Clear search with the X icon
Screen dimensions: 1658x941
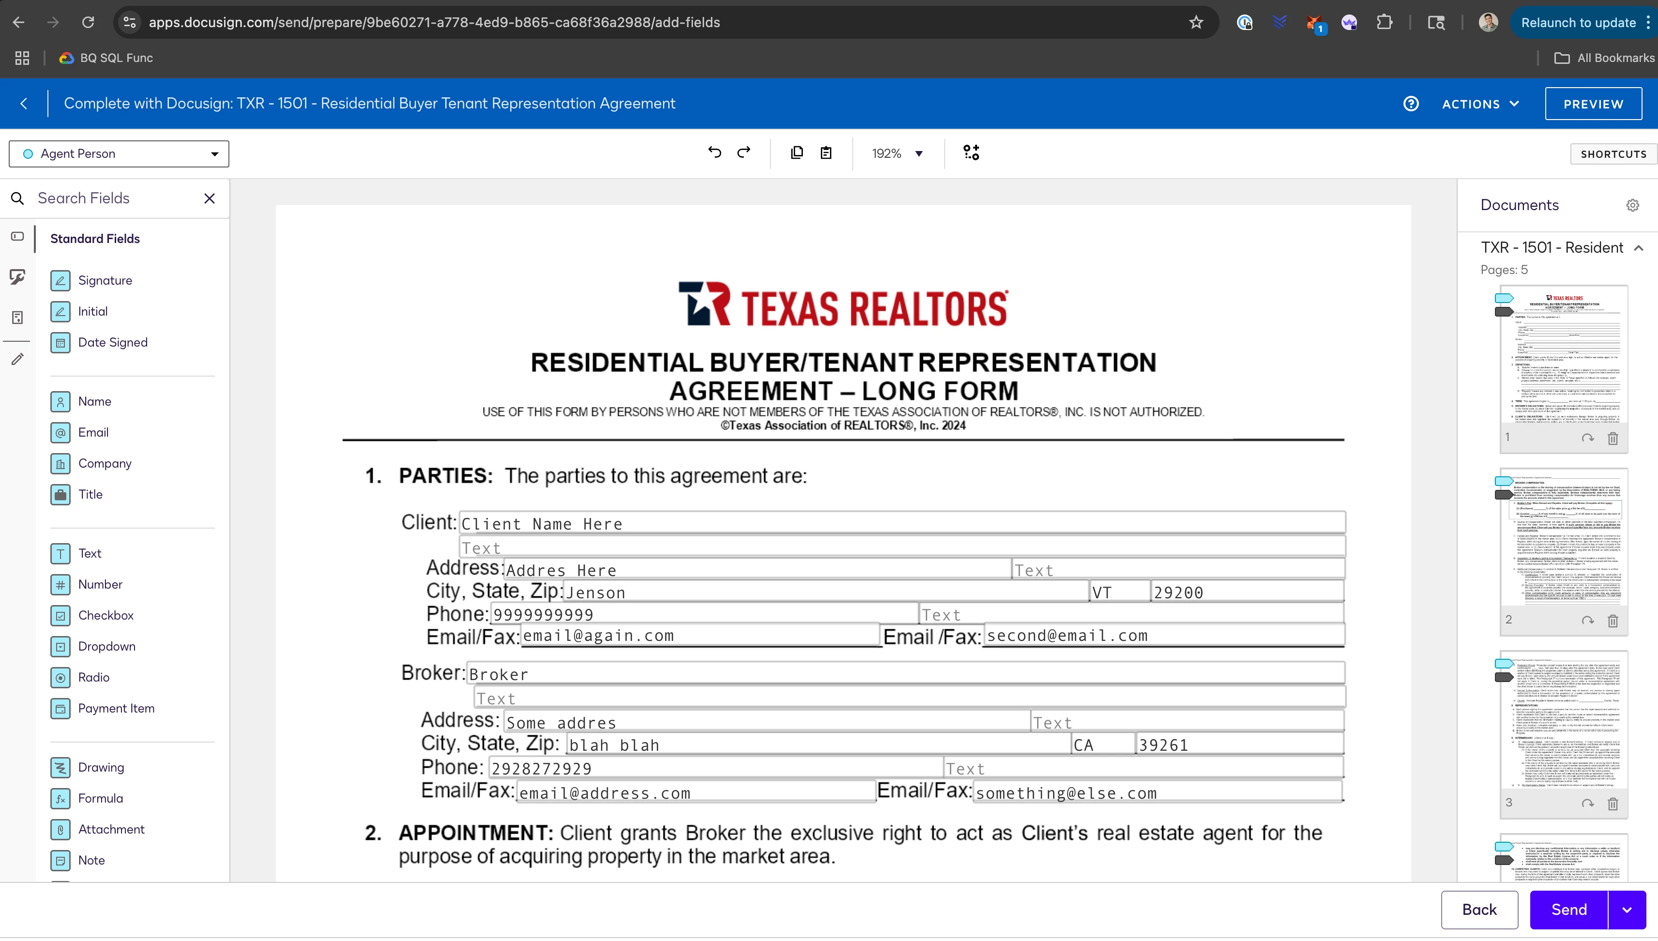pyautogui.click(x=210, y=198)
